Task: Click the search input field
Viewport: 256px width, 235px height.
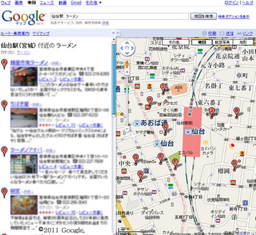Action: tap(120, 16)
